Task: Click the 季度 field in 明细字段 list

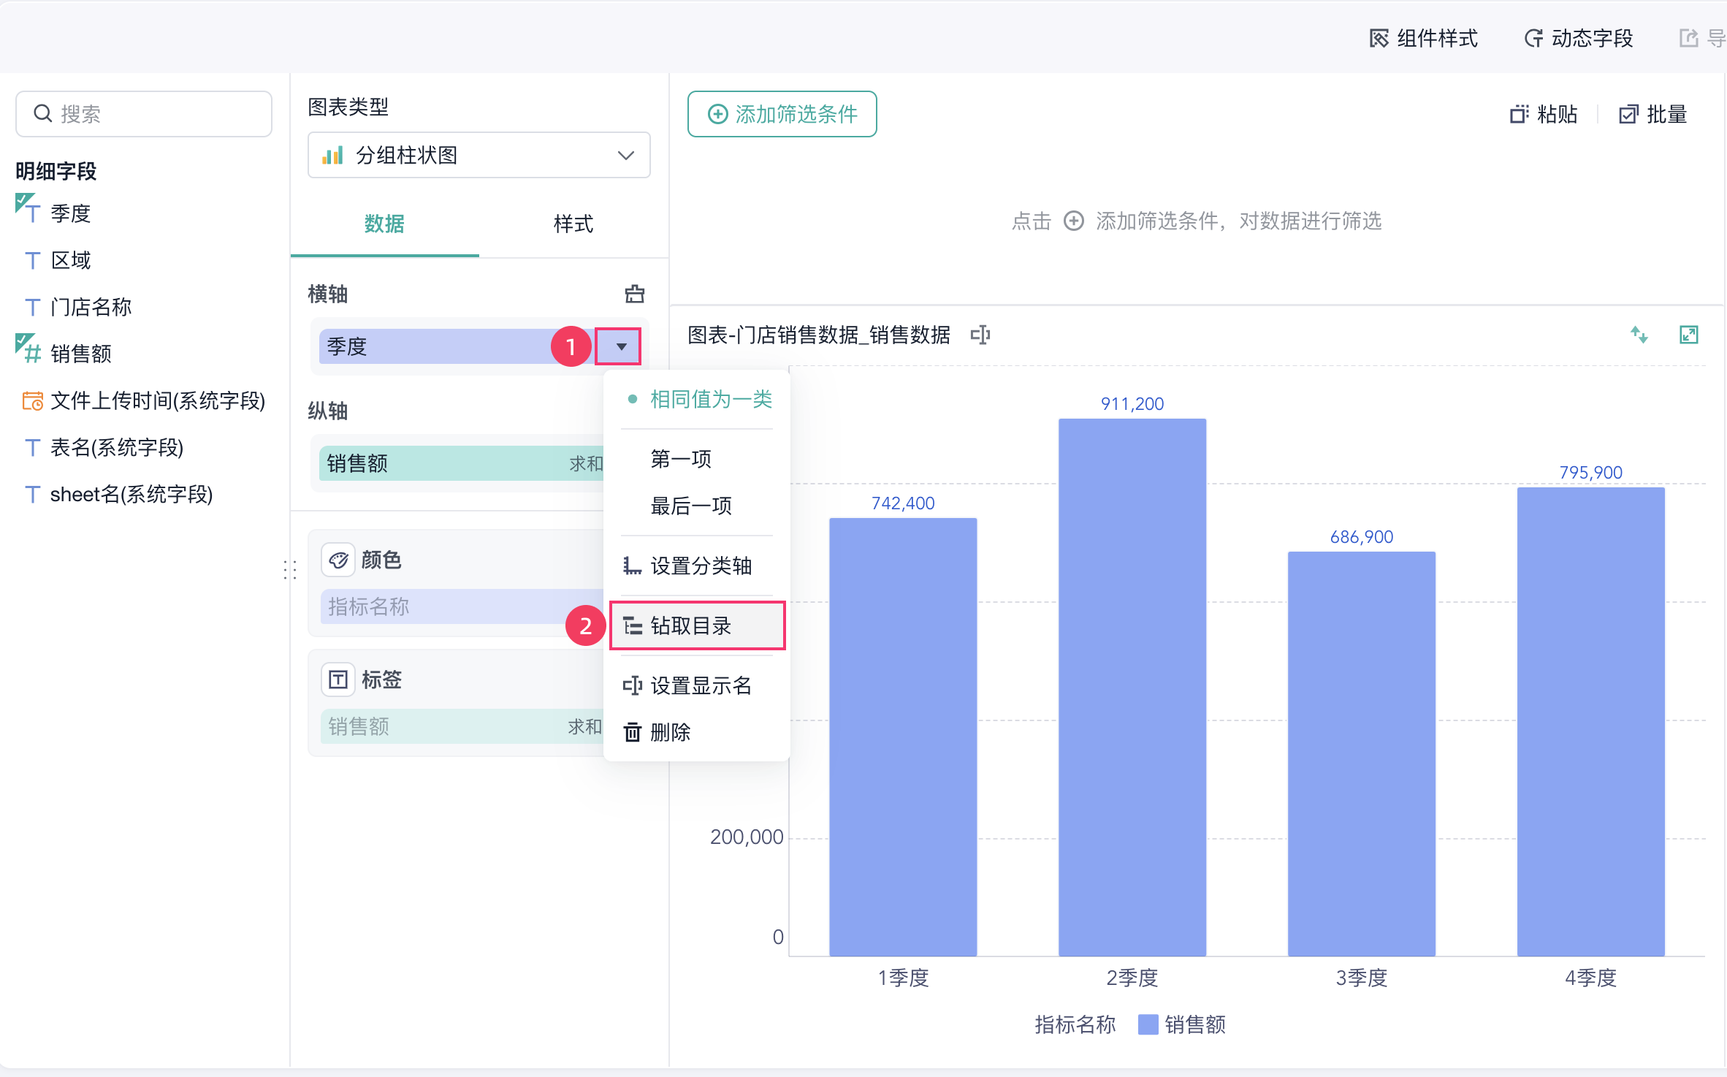Action: (x=70, y=213)
